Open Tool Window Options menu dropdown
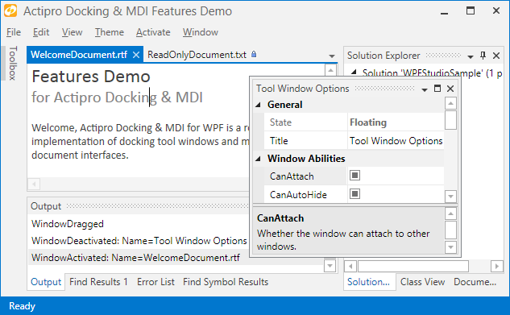Screen dimensions: 510x315 [425, 89]
